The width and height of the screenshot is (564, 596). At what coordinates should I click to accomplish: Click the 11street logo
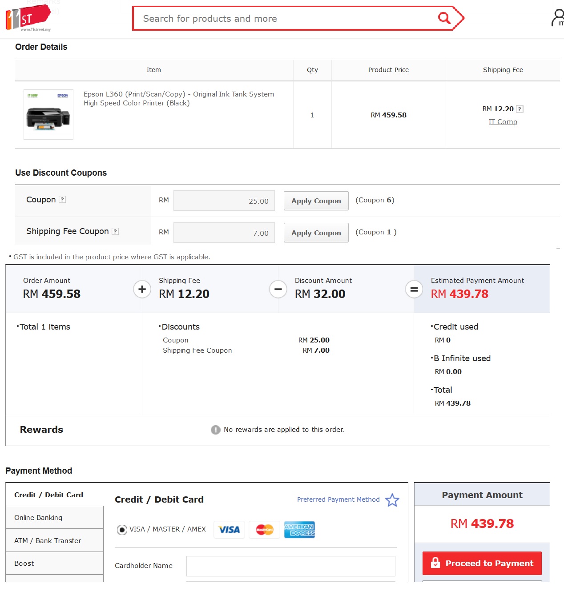28,19
